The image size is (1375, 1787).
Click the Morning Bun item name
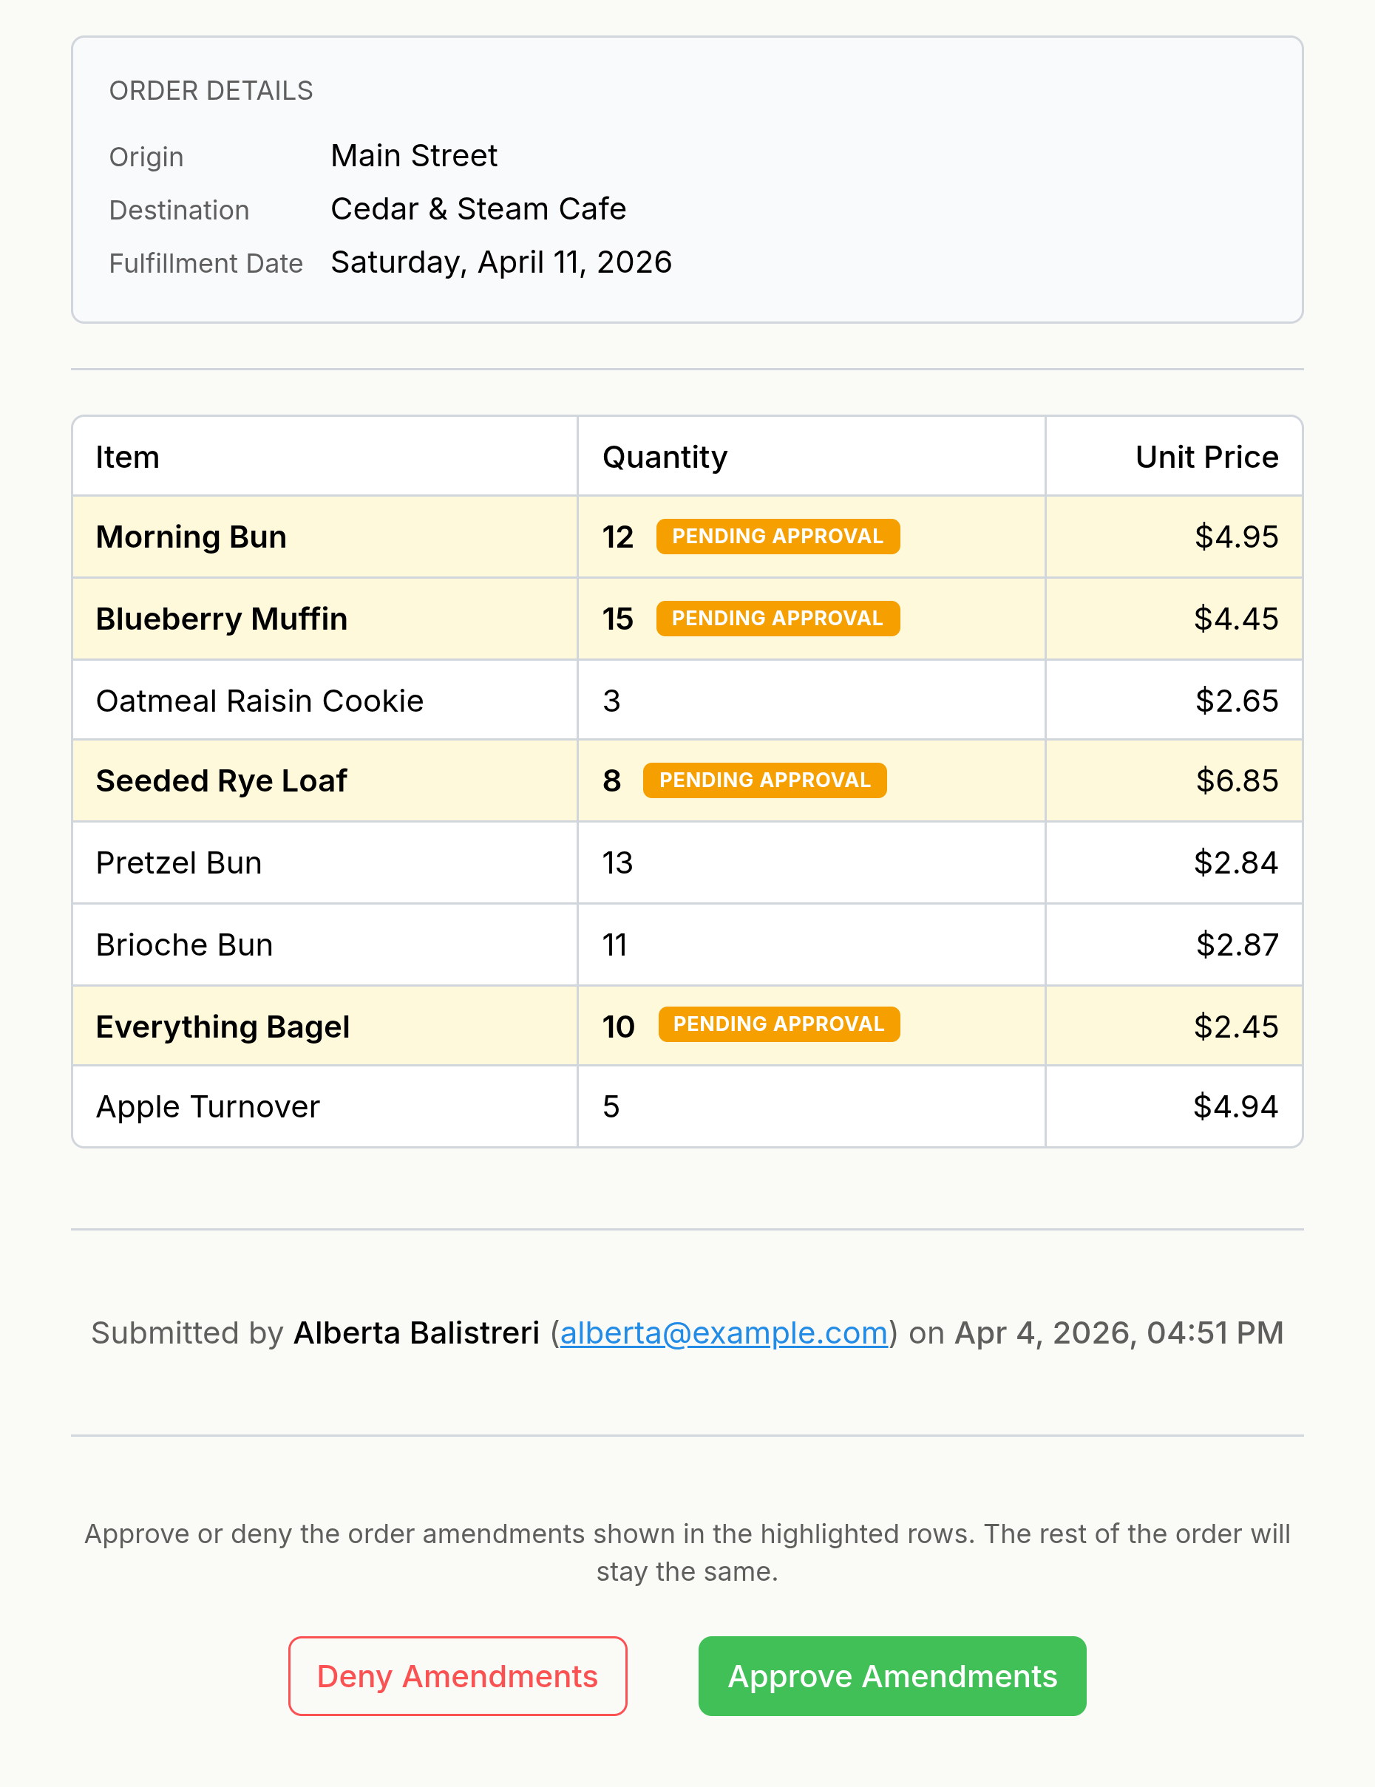pyautogui.click(x=191, y=537)
